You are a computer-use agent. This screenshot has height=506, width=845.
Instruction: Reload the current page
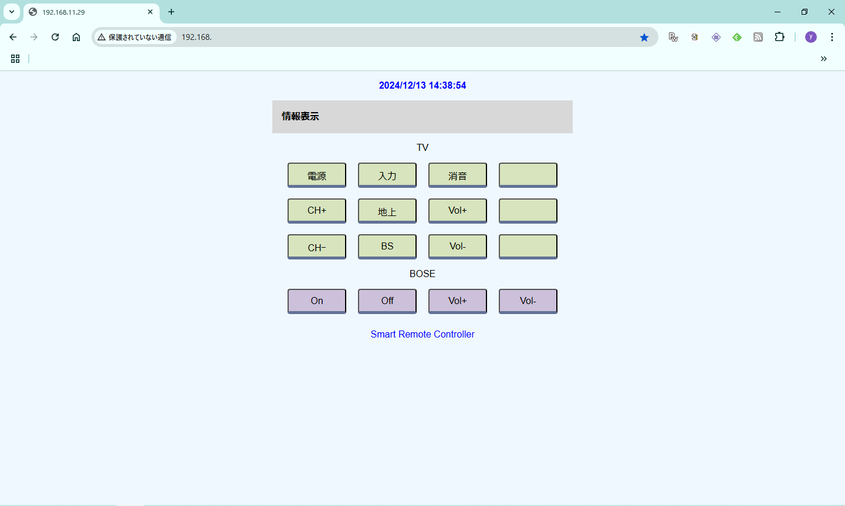coord(55,37)
